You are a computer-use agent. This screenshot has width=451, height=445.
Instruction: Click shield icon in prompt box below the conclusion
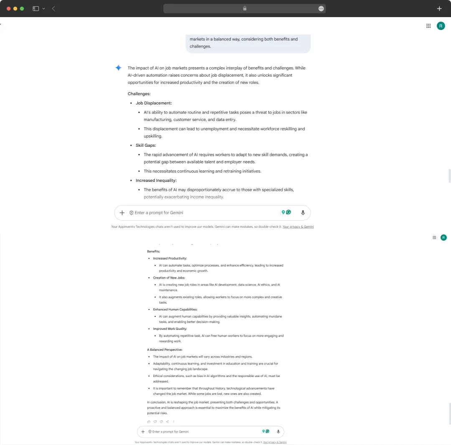(150, 432)
